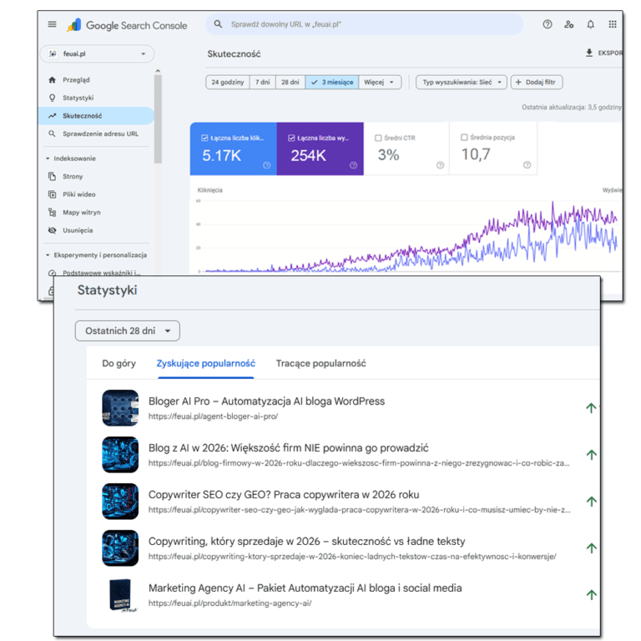Click the plus icon in Dodaj filtr
This screenshot has height=641, width=641.
point(518,82)
